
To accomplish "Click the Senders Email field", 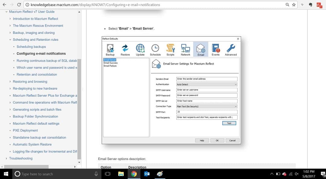I will pos(207,79).
